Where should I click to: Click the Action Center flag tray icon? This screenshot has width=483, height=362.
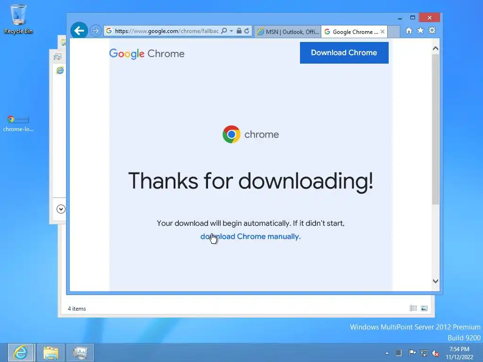point(412,353)
